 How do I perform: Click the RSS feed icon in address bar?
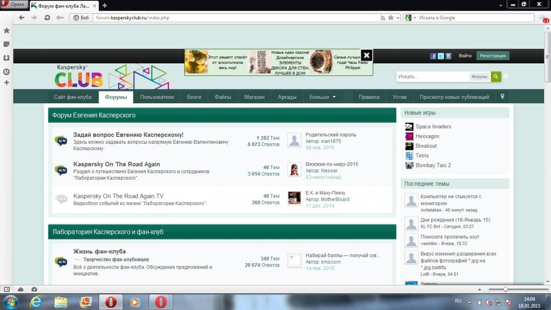point(382,17)
